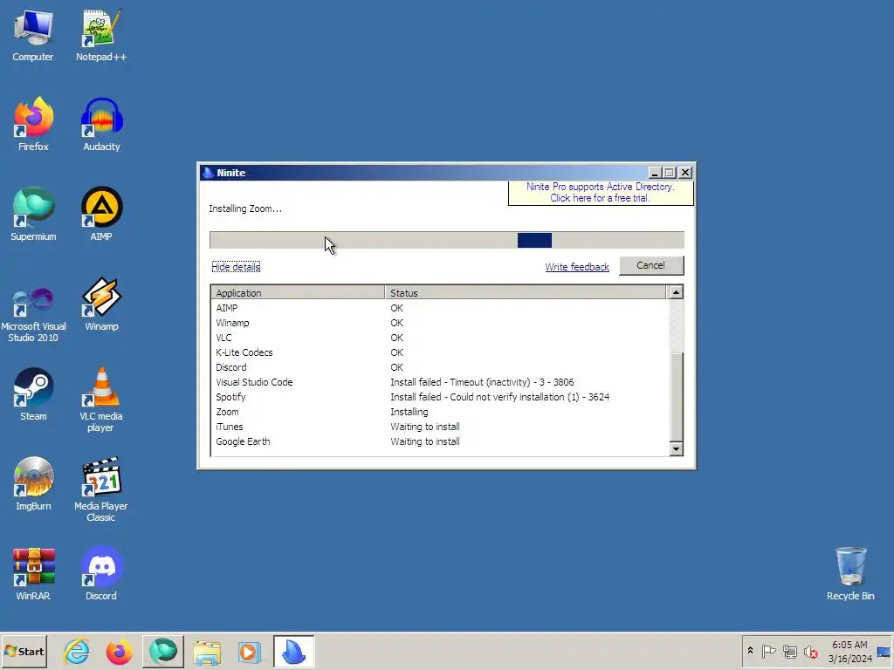
Task: Select the Media Player Classic shortcut
Action: [101, 490]
